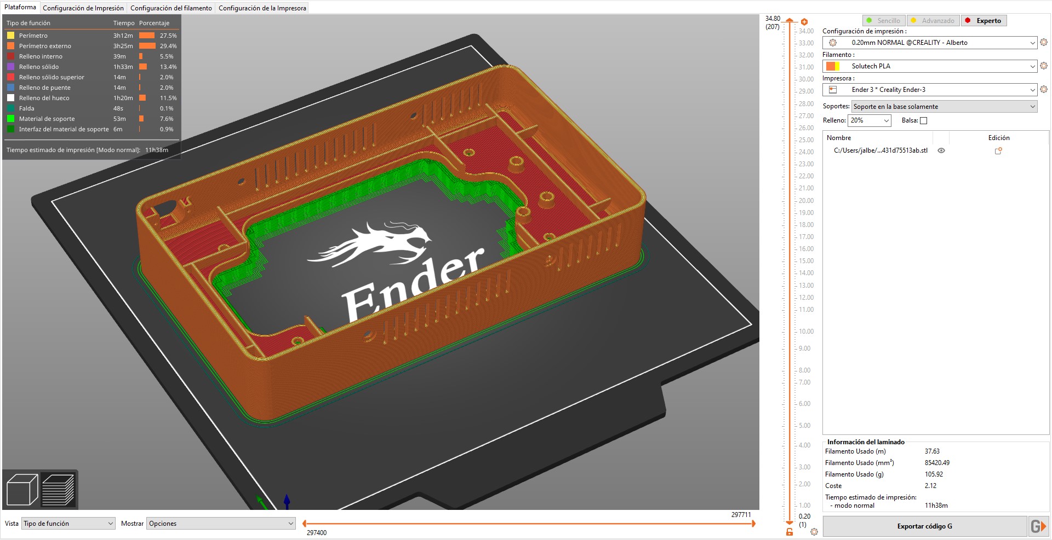Go to Configuración de Impresión tab

click(83, 8)
